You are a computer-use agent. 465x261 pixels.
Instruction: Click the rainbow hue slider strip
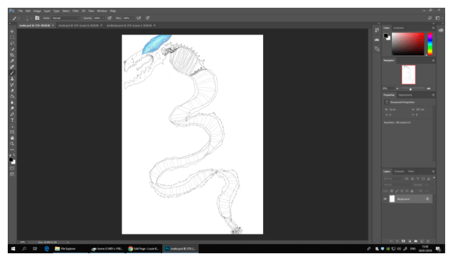pos(430,44)
